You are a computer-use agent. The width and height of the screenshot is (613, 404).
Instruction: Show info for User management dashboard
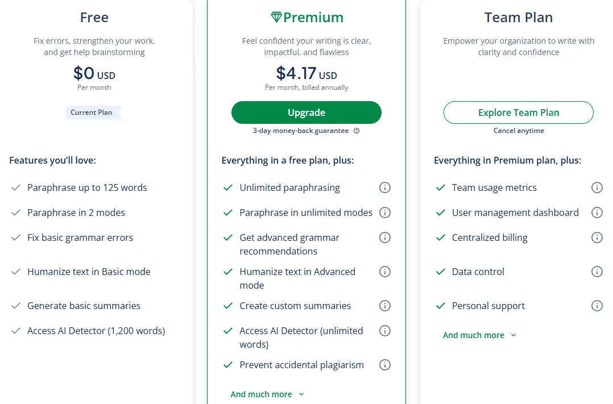click(597, 213)
